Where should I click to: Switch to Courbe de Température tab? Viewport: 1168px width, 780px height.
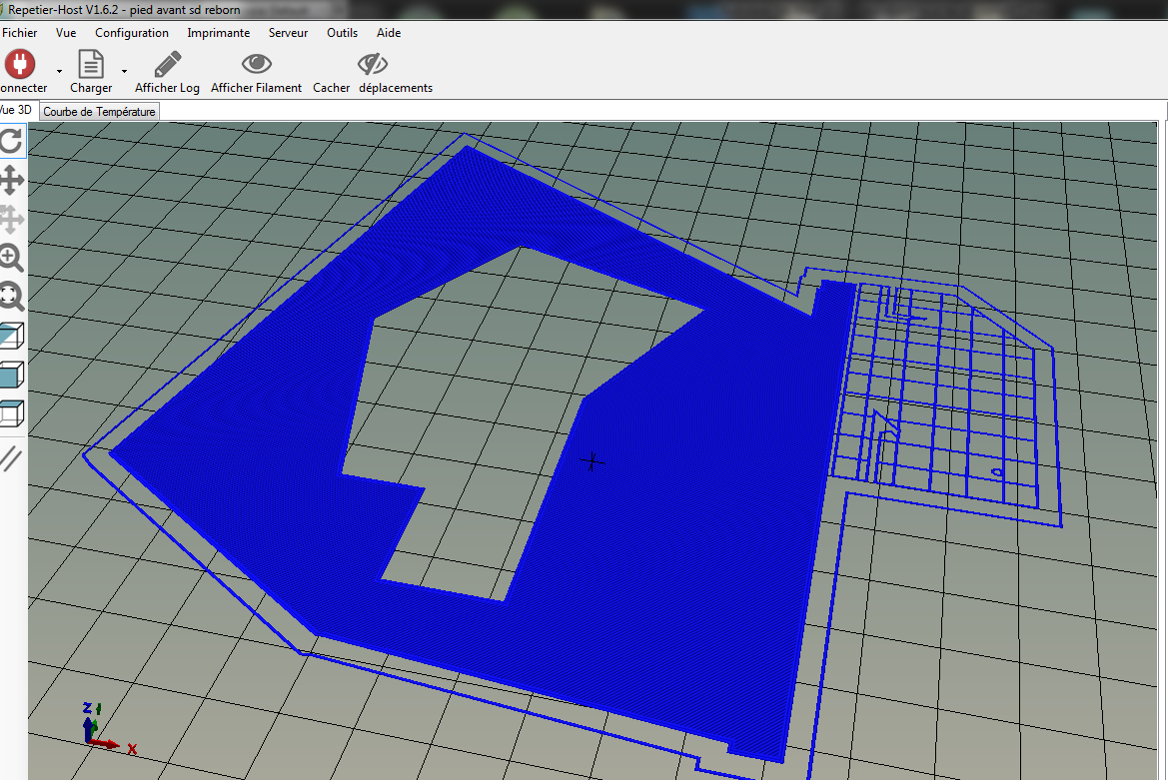pos(99,112)
